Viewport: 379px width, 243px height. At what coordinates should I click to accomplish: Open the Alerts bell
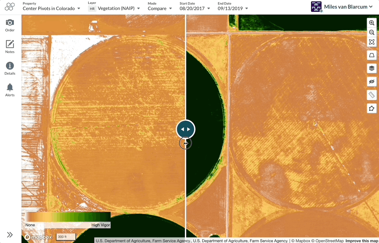click(x=10, y=90)
